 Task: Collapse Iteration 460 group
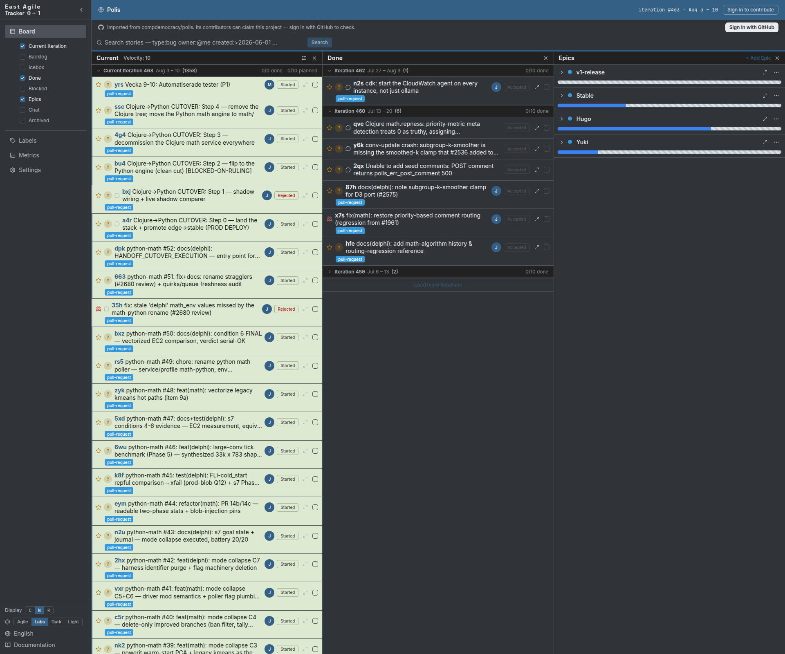(x=330, y=111)
